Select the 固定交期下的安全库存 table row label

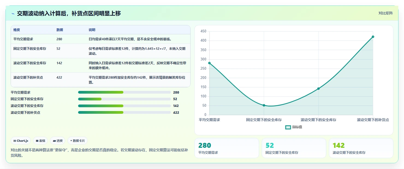point(30,48)
